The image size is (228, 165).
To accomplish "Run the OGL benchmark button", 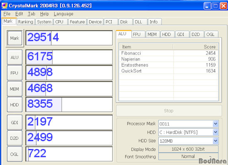I will 15,154.
